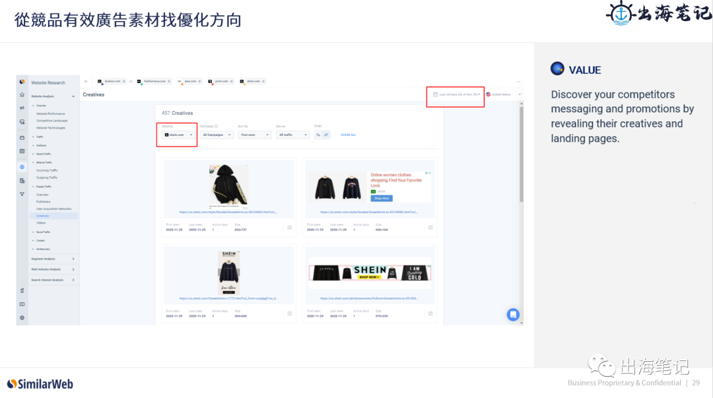Screen dimensions: 713x398
Task: Toggle ascending sort order for creatives
Action: click(x=318, y=134)
